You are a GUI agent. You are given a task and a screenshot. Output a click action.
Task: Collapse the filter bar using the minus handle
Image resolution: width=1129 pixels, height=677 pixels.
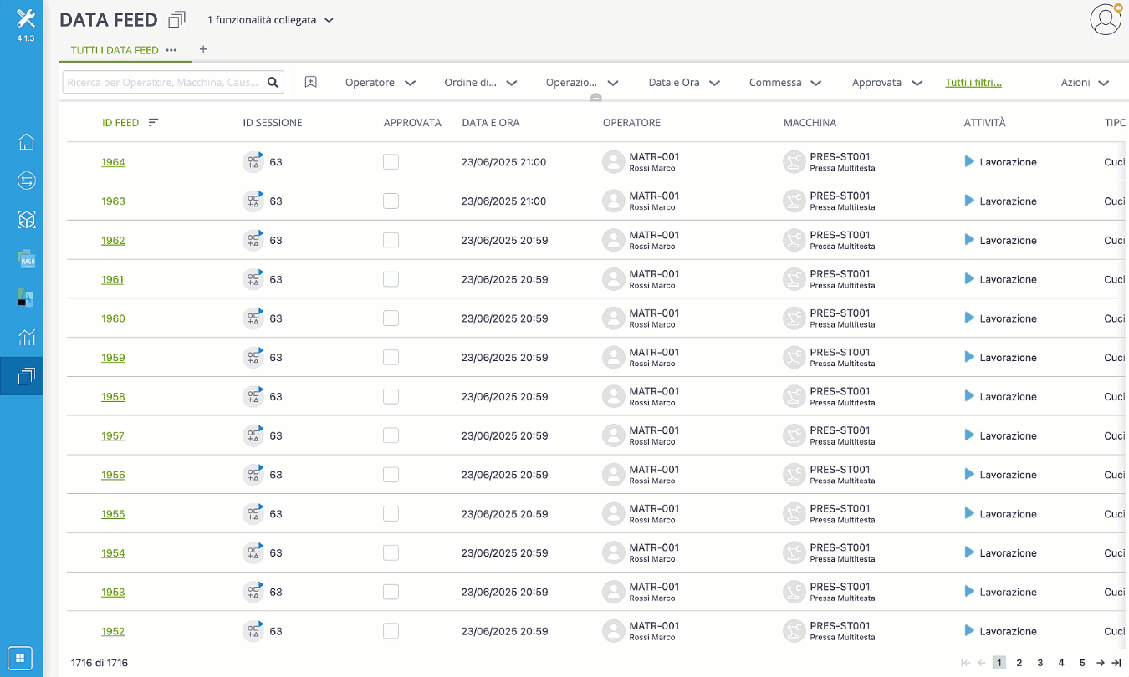point(595,99)
